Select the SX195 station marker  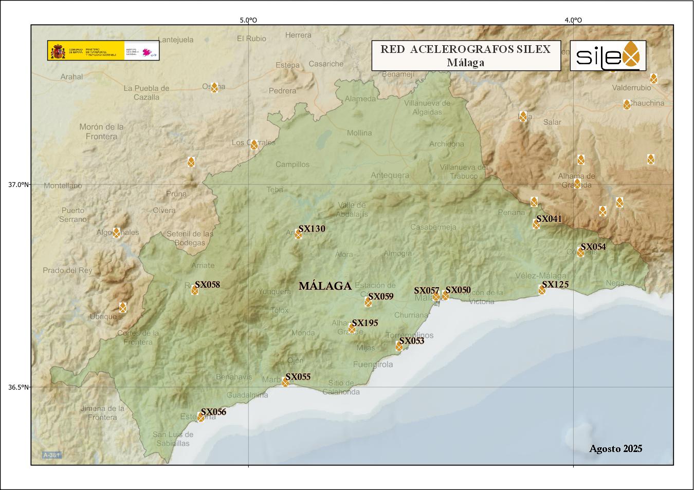352,328
